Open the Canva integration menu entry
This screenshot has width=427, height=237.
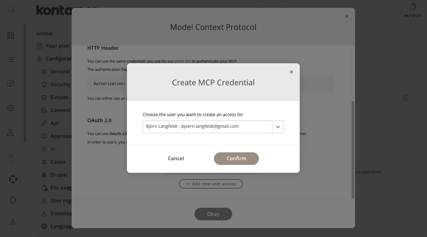[58, 161]
